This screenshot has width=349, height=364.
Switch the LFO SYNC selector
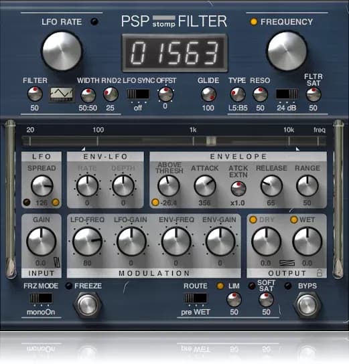click(x=138, y=94)
